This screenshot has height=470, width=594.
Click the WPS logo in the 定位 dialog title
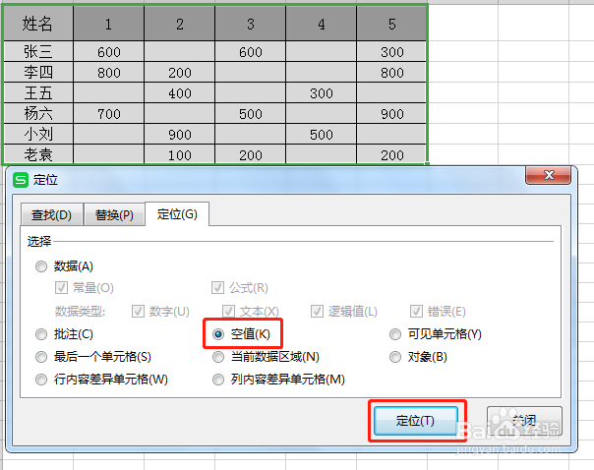point(21,180)
